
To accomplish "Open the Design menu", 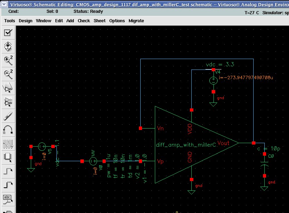I will point(25,21).
